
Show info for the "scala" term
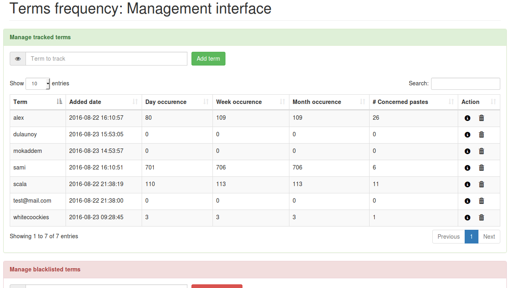467,184
